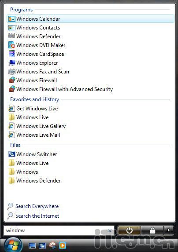Click the lock computer button
This screenshot has width=178, height=252.
tap(152, 230)
